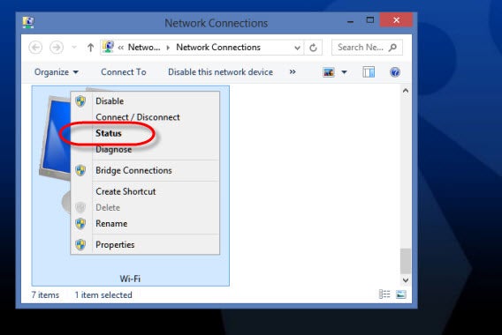Viewport: 502px width, 335px height.
Task: Click the scrollbar down arrow
Action: tap(406, 280)
